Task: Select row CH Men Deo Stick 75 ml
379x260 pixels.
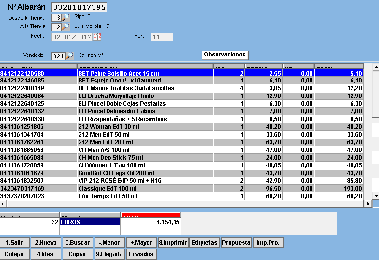Action: 181,158
